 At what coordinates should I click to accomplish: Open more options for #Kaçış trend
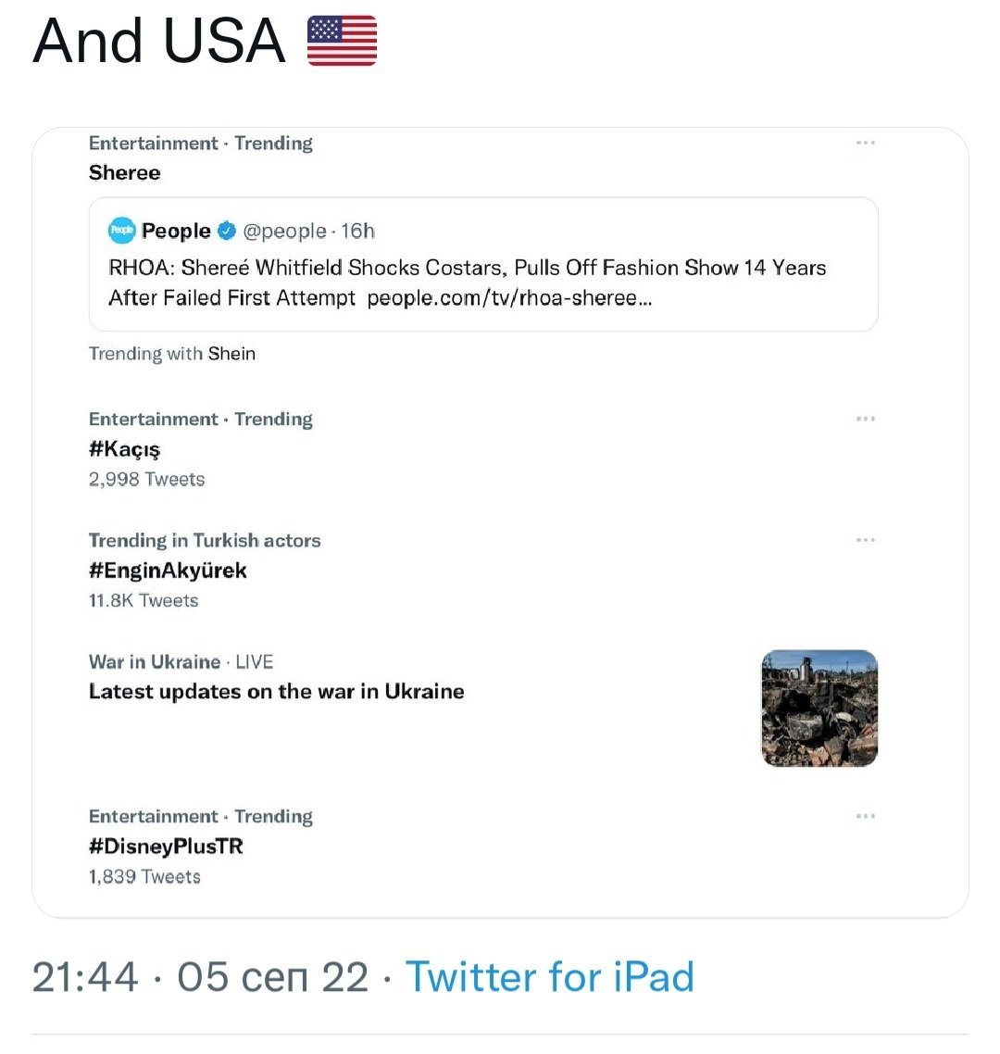coord(865,420)
